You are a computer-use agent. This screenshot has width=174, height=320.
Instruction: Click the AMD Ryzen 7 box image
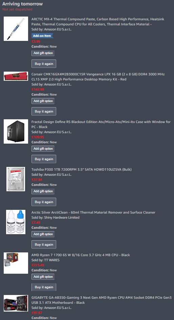click(x=16, y=263)
